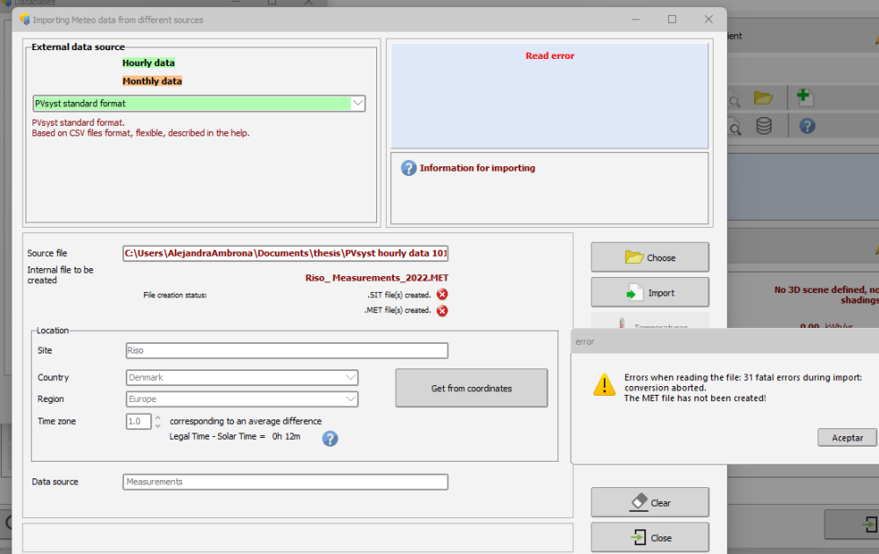Screen dimensions: 879x554
Task: Click help icon next to Legal Time difference
Action: click(x=330, y=438)
